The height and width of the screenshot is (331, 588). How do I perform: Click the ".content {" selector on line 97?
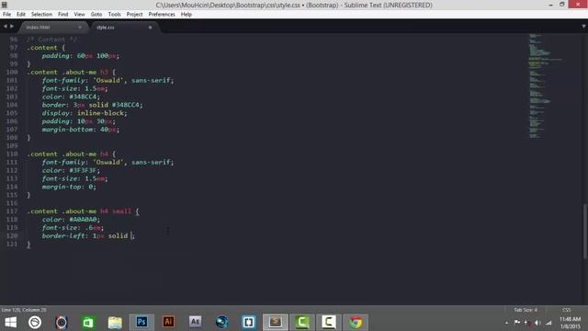(46, 48)
